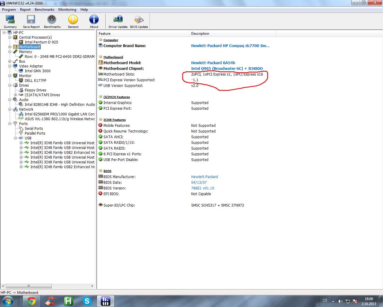Collapse the Ports tree node
Viewport: 383px width, 307px height.
10,124
